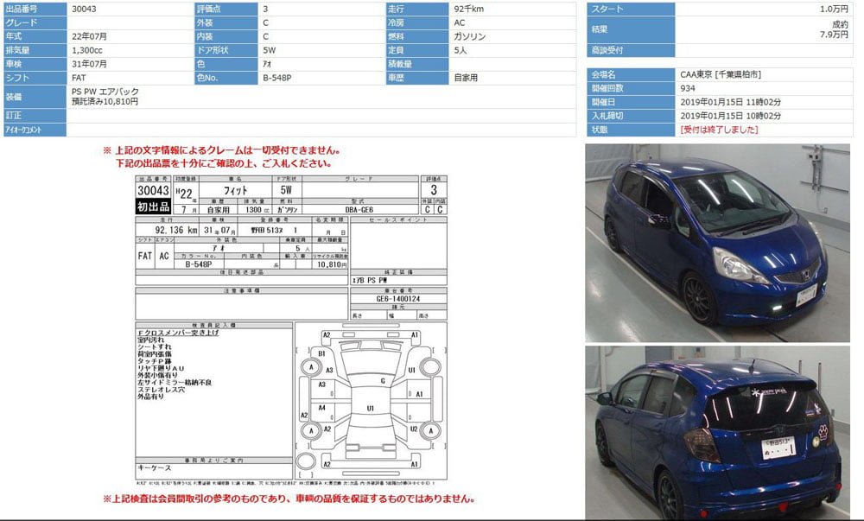Open the front-view photo of the blue car
The image size is (864, 521).
[x=717, y=243]
